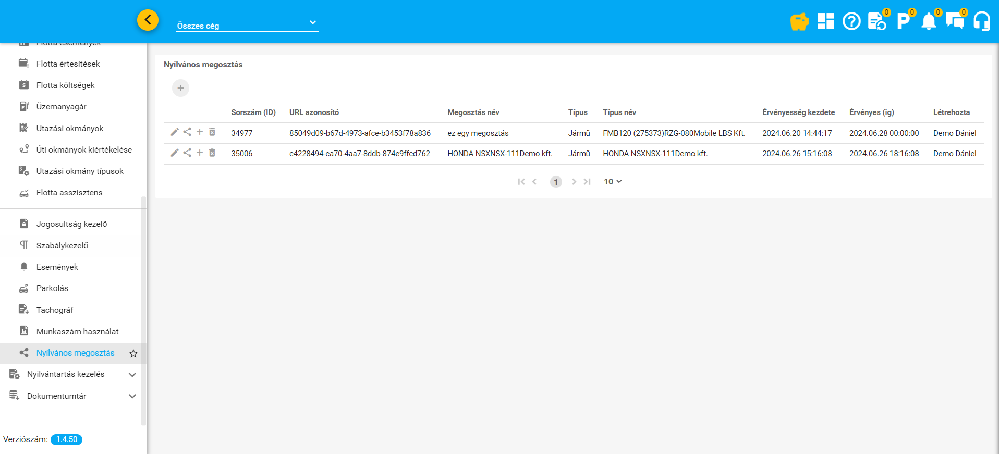Go to Flotta költségek menu item

[x=65, y=85]
